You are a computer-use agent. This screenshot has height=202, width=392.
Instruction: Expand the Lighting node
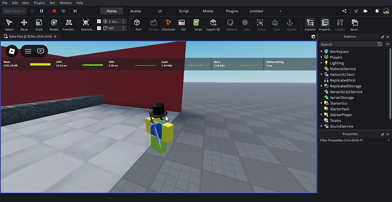coord(321,63)
